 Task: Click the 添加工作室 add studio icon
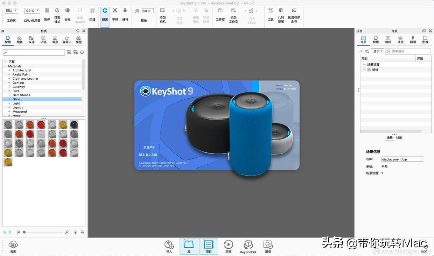tap(233, 10)
